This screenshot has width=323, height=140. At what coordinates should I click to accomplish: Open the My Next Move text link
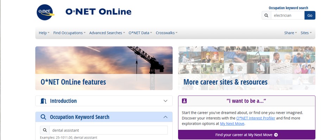pos(232,124)
